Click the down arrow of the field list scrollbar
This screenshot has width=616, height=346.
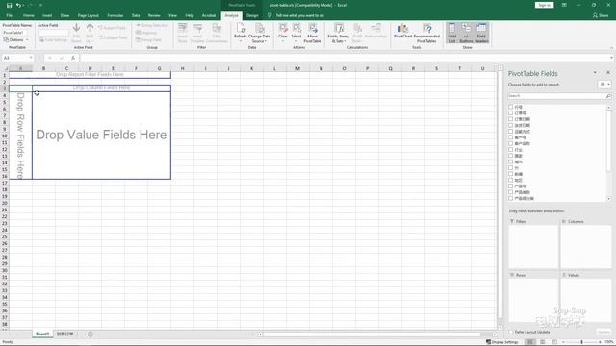point(609,199)
